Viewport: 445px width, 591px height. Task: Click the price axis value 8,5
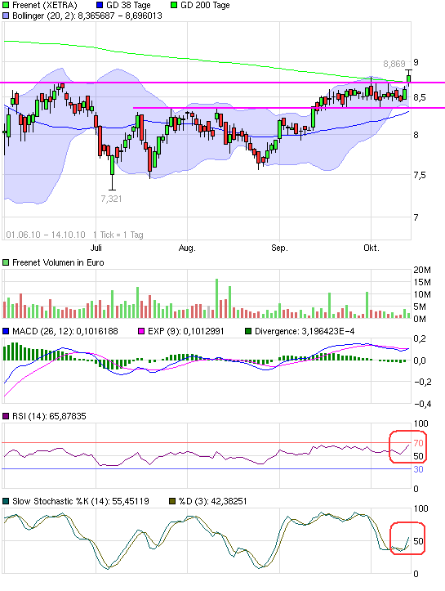pyautogui.click(x=420, y=97)
